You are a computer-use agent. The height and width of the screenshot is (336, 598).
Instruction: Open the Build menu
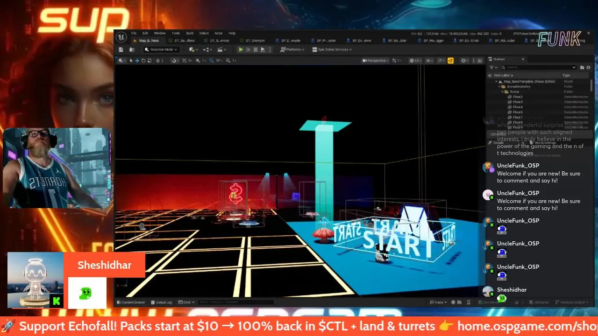(190, 33)
